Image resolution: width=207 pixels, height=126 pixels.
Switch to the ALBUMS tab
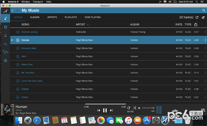point(35,17)
